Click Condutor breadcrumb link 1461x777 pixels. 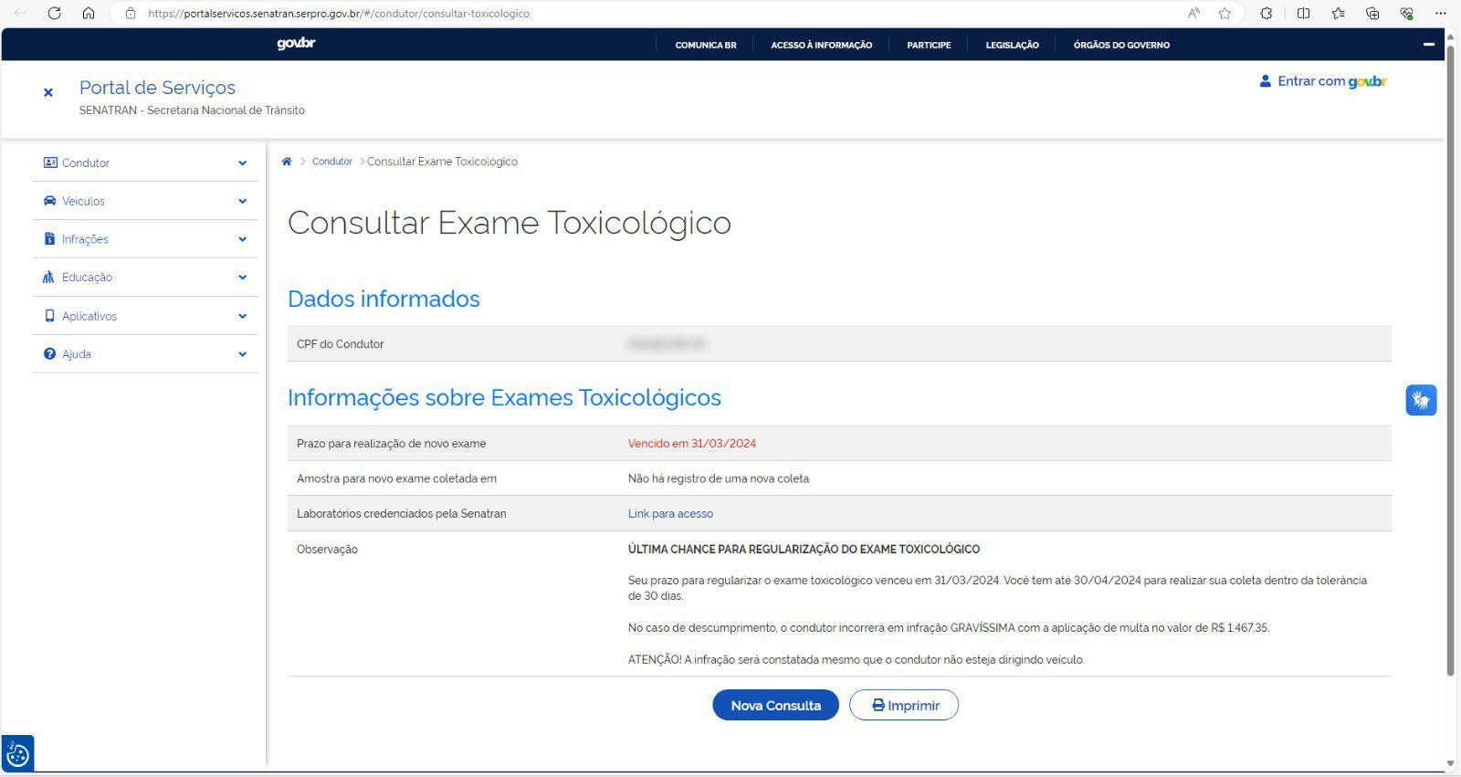tap(332, 162)
